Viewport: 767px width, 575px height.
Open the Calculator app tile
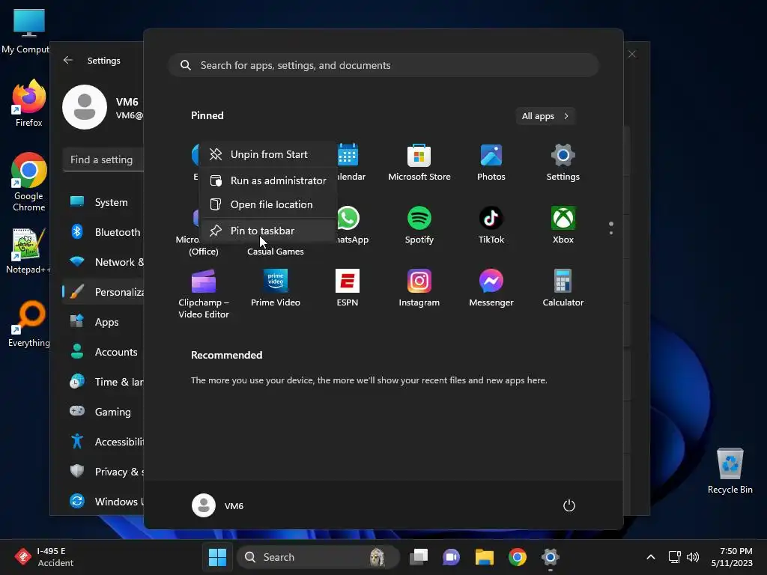coord(563,288)
